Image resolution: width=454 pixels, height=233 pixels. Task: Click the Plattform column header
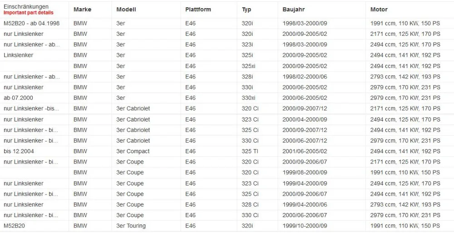click(x=198, y=10)
